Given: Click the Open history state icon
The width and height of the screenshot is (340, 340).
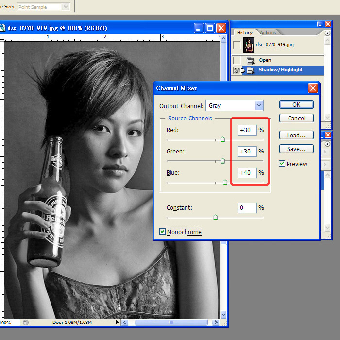Looking at the screenshot, I should [251, 60].
